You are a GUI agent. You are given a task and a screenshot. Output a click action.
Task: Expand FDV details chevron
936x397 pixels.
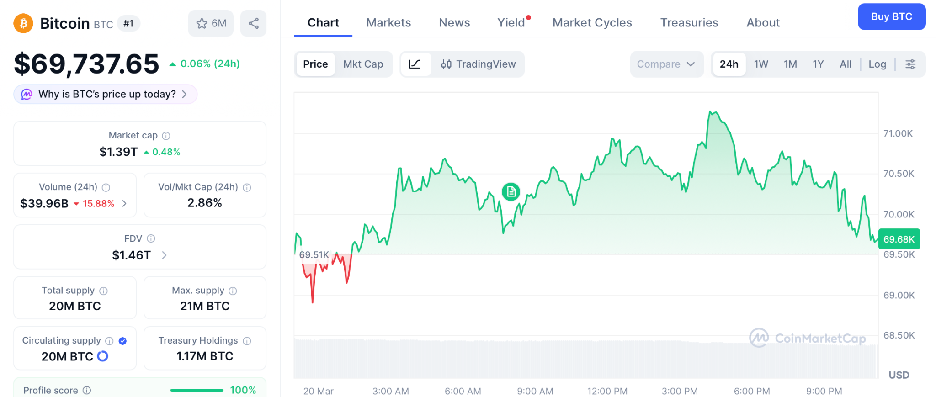coord(165,255)
